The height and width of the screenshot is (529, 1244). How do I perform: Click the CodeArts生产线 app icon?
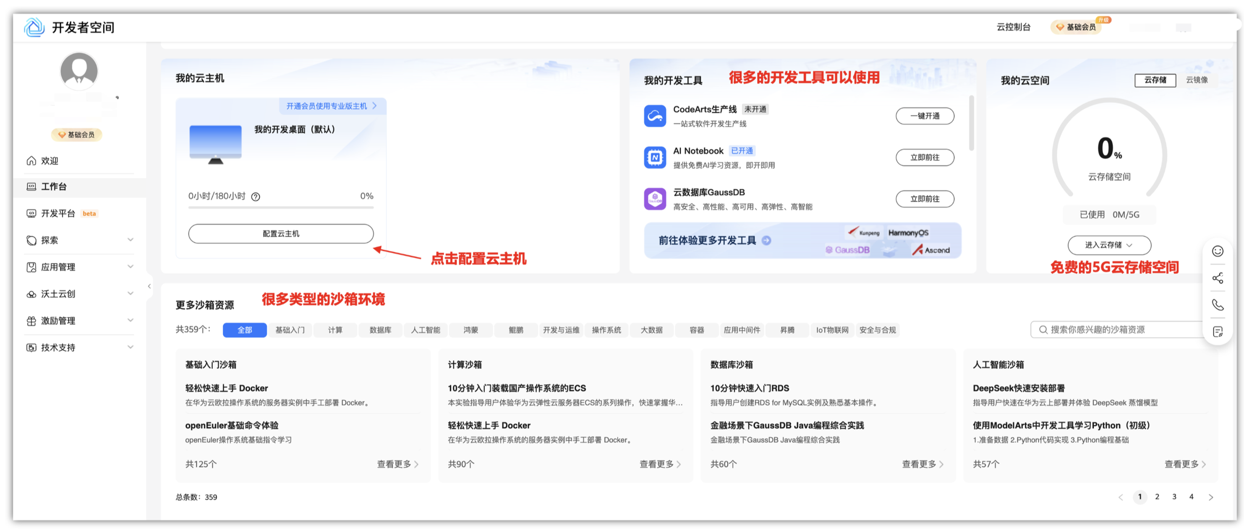(654, 116)
